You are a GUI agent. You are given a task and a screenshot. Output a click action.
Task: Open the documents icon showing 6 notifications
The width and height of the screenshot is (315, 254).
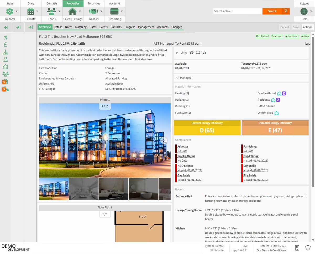[5, 82]
